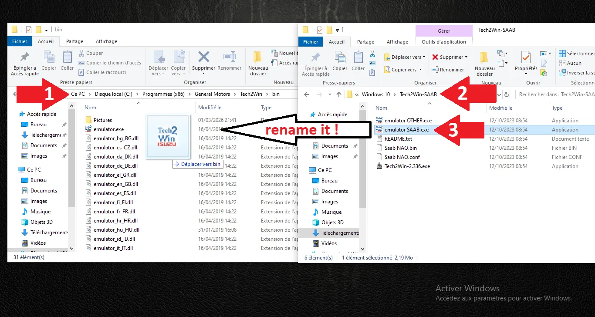This screenshot has height=317, width=595.
Task: Select README.txt in the Tech2Win-SAAB file list
Action: point(398,139)
